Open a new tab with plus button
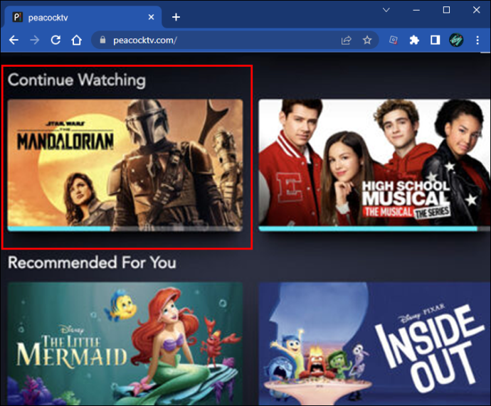Viewport: 491px width, 406px height. coord(176,17)
